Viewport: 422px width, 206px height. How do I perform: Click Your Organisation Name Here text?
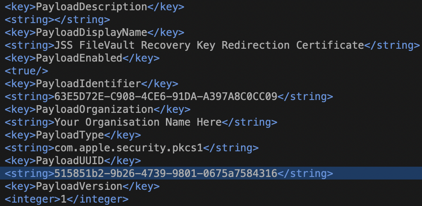138,122
